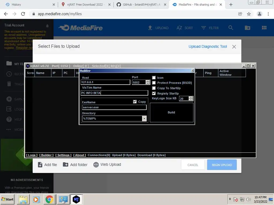Open Chrome's three-dot menu
The height and width of the screenshot is (205, 274).
268,14
